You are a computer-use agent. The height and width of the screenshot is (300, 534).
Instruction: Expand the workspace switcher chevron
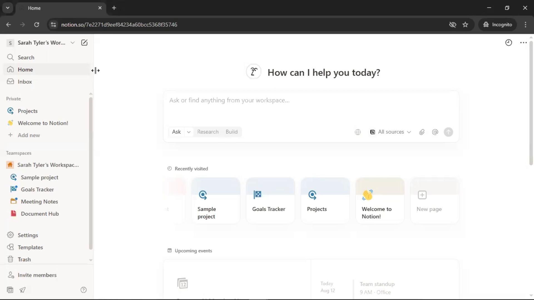pos(73,42)
